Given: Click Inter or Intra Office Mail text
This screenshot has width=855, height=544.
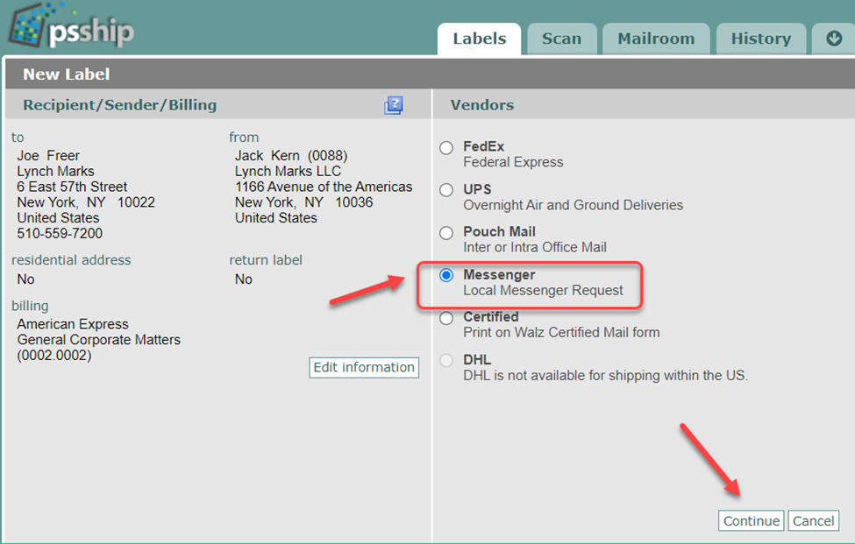Looking at the screenshot, I should click(x=535, y=247).
